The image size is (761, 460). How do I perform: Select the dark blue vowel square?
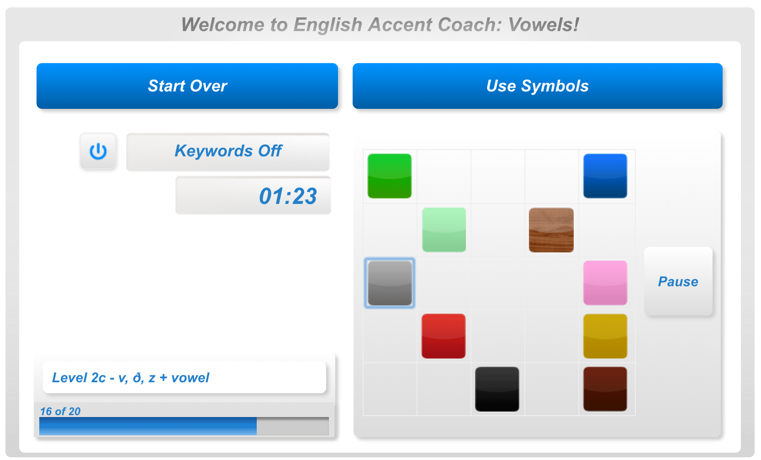click(605, 176)
